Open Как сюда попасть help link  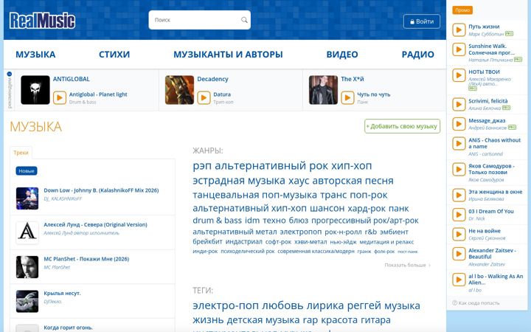click(x=476, y=303)
